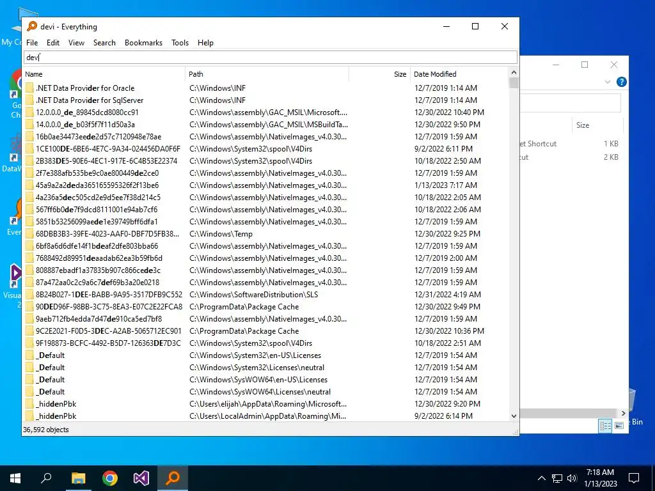Sort results by Path column header
This screenshot has height=491, width=655.
(x=267, y=74)
